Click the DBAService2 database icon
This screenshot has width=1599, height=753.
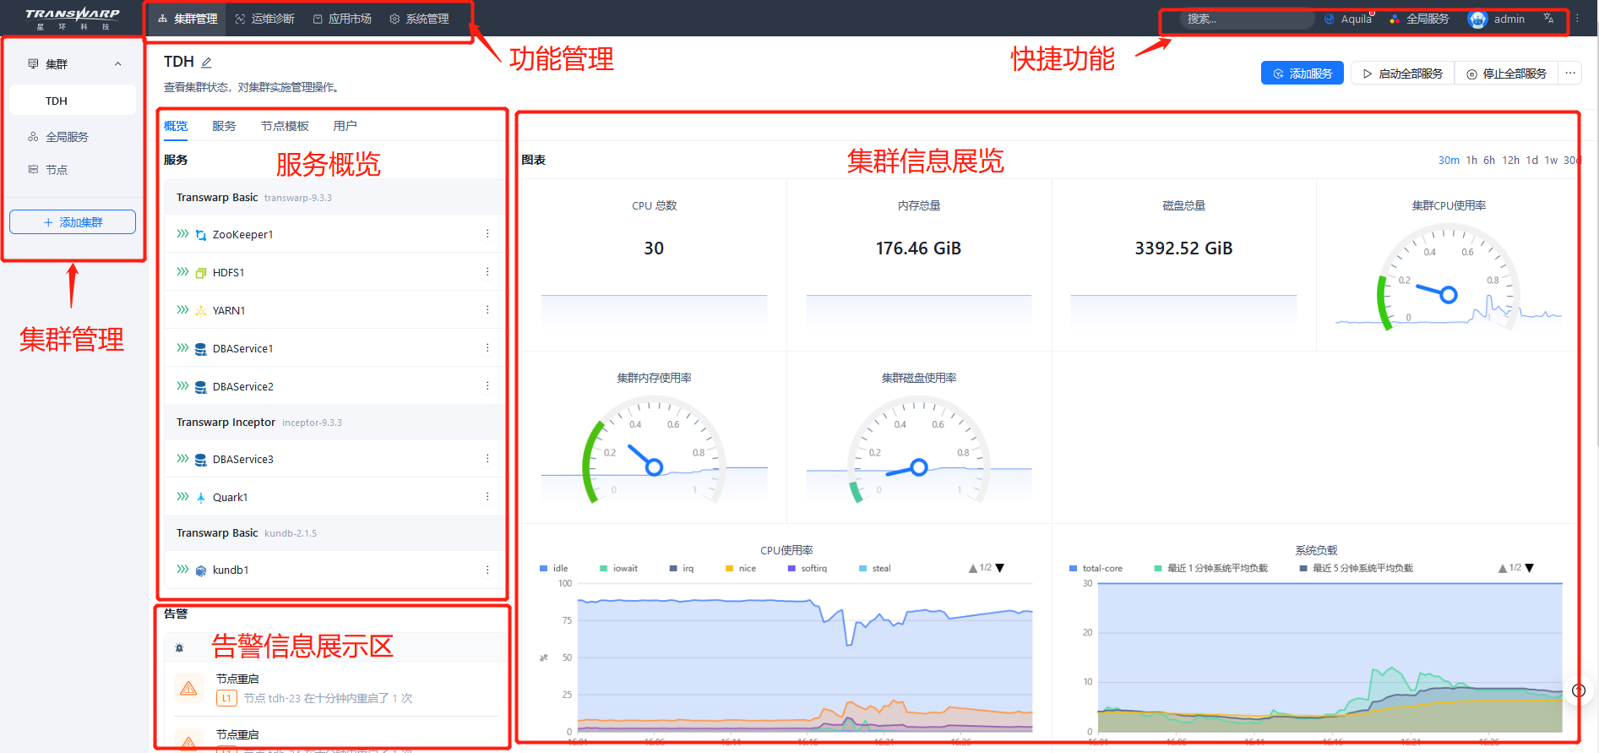tap(201, 387)
